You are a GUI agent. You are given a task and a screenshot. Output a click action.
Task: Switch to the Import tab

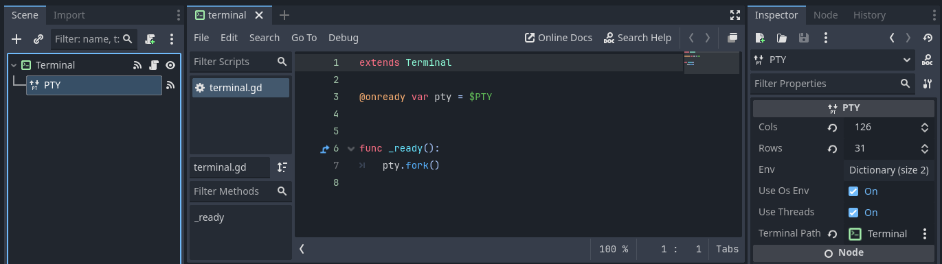tap(69, 14)
